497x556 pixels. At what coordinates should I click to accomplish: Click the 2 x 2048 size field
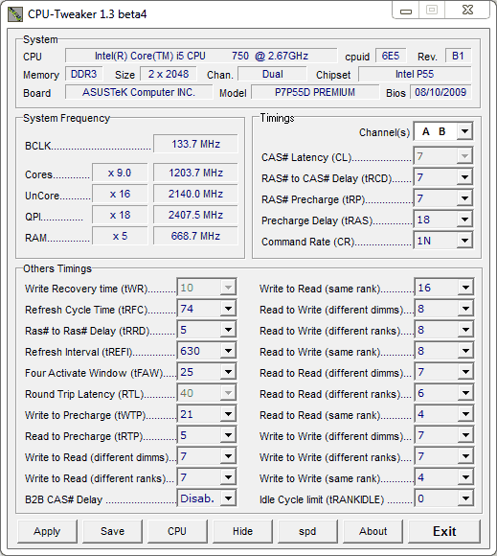pyautogui.click(x=169, y=74)
